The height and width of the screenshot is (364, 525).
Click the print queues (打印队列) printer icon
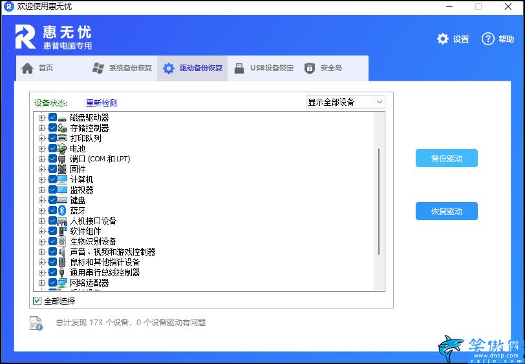[62, 138]
